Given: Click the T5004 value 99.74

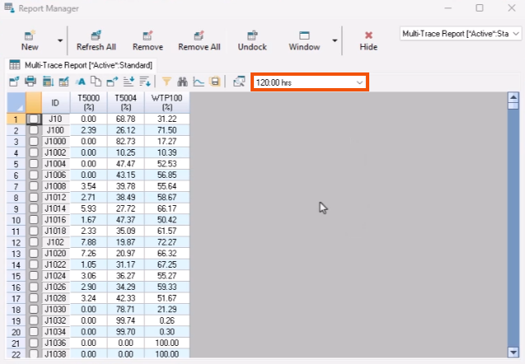Looking at the screenshot, I should click(125, 320).
